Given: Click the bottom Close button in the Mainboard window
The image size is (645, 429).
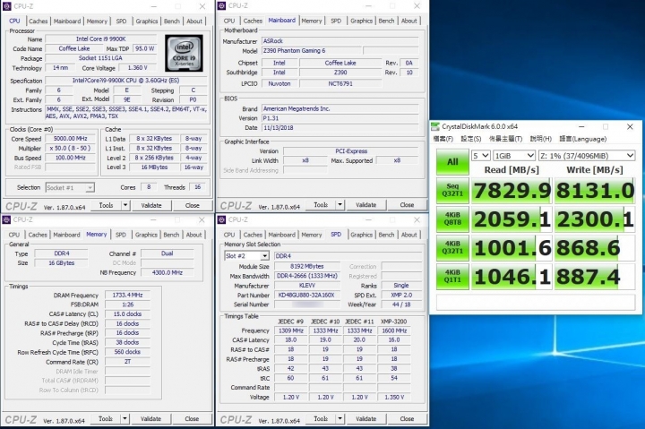Looking at the screenshot, I should (407, 204).
